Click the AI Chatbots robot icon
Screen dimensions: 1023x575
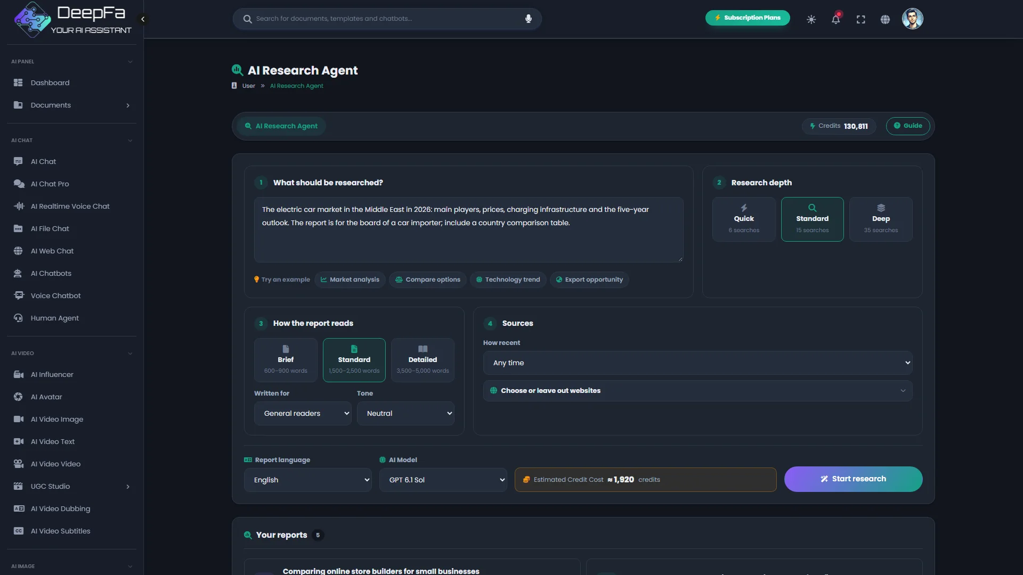click(18, 273)
